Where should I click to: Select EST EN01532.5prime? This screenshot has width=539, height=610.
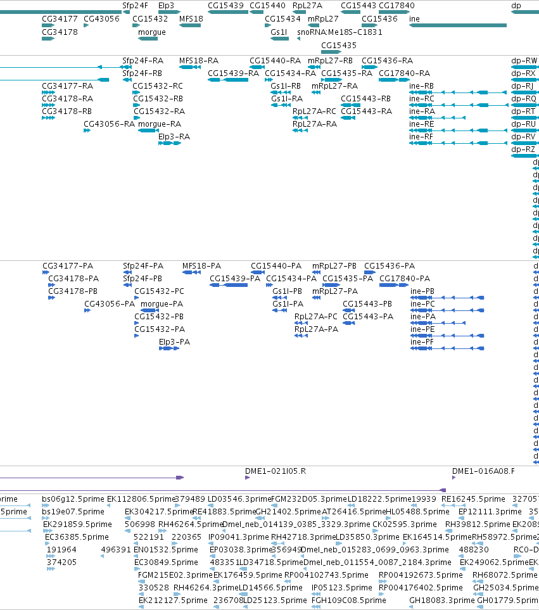(166, 550)
